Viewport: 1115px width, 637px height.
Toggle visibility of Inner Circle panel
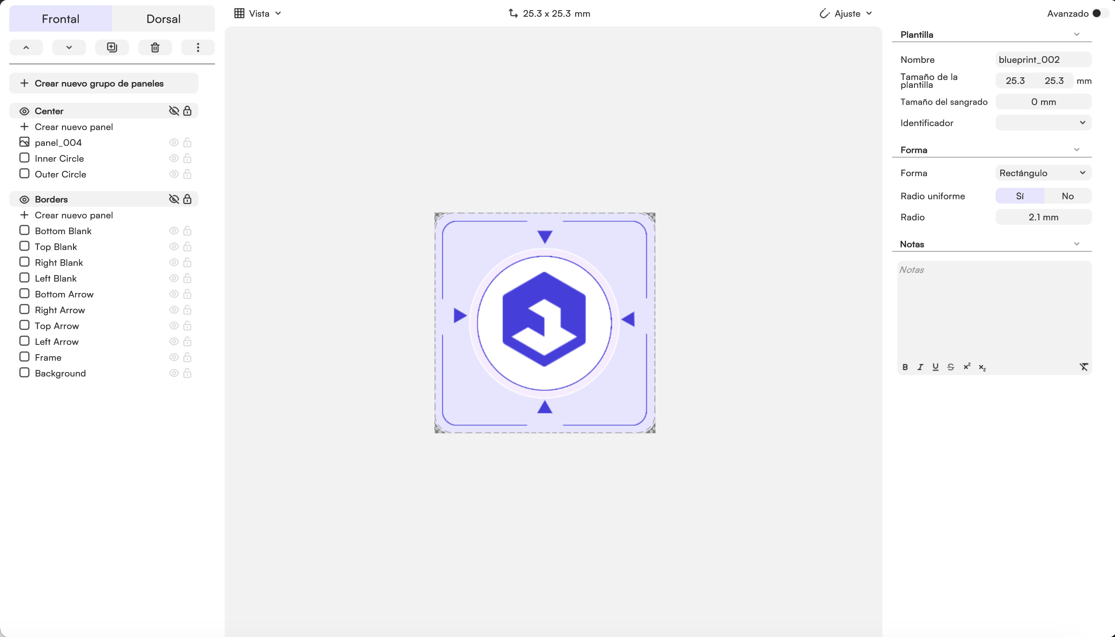point(174,158)
